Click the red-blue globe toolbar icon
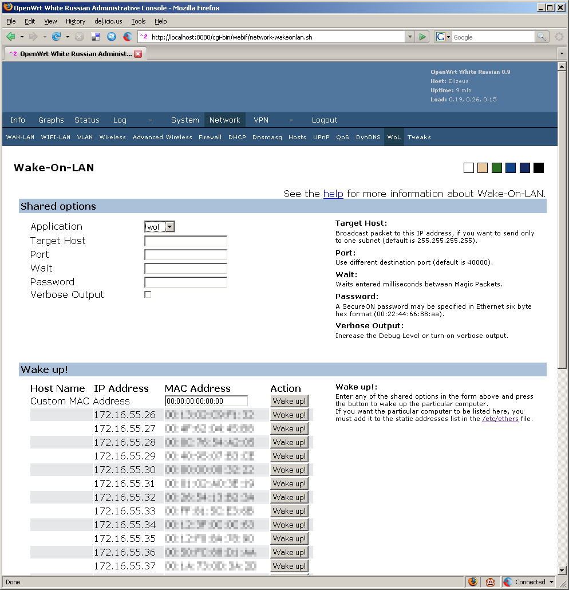569x590 pixels. [x=128, y=37]
